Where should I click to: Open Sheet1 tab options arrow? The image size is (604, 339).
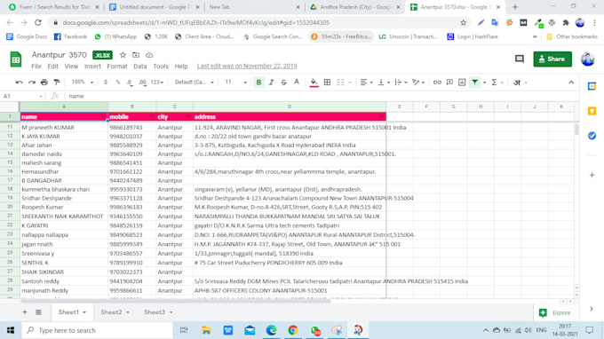[84, 312]
